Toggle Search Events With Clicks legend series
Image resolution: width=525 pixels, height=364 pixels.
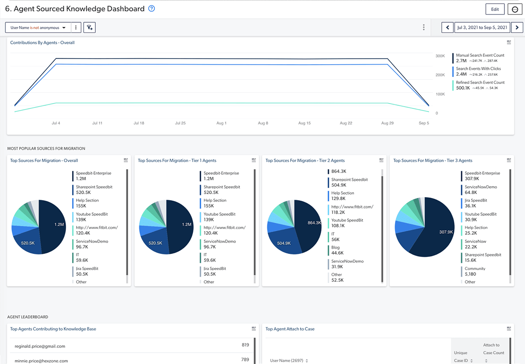point(478,69)
